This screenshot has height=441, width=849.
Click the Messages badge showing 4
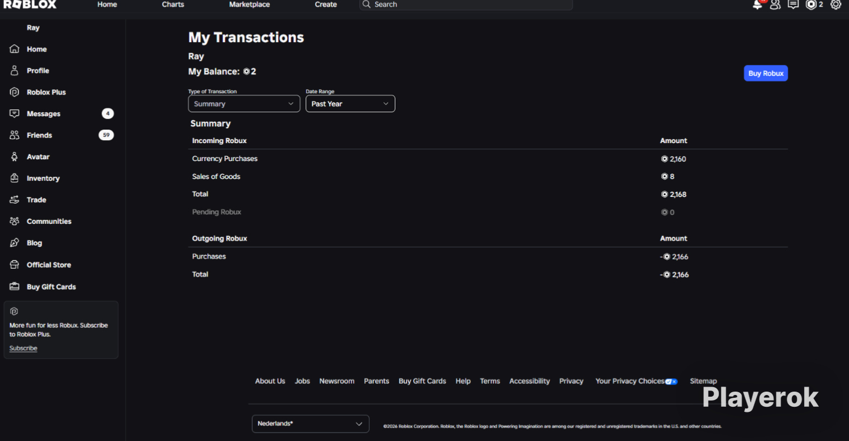(x=108, y=113)
